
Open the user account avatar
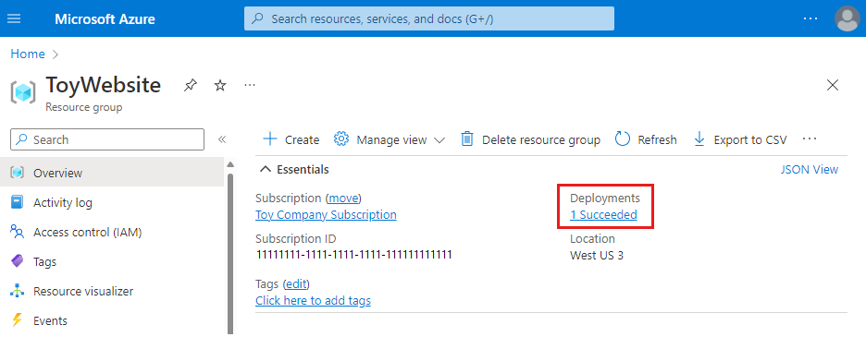coord(847,18)
